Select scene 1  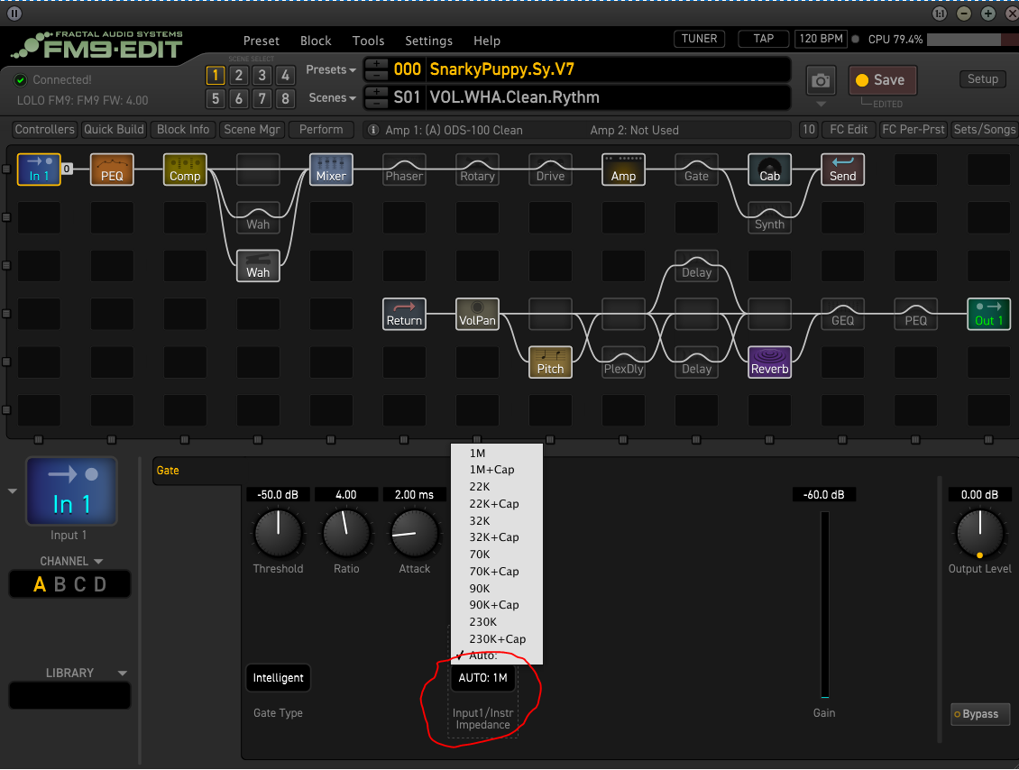click(x=216, y=76)
